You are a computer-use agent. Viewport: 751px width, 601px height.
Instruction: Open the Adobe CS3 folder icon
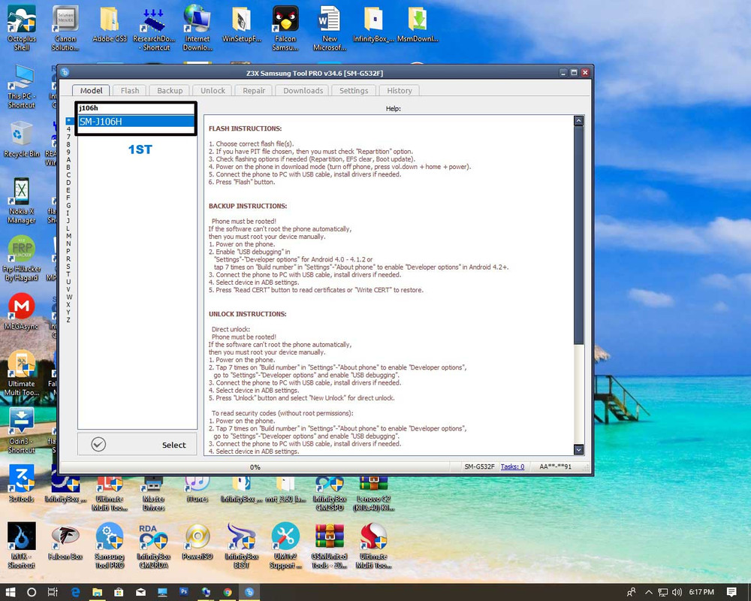click(x=110, y=24)
